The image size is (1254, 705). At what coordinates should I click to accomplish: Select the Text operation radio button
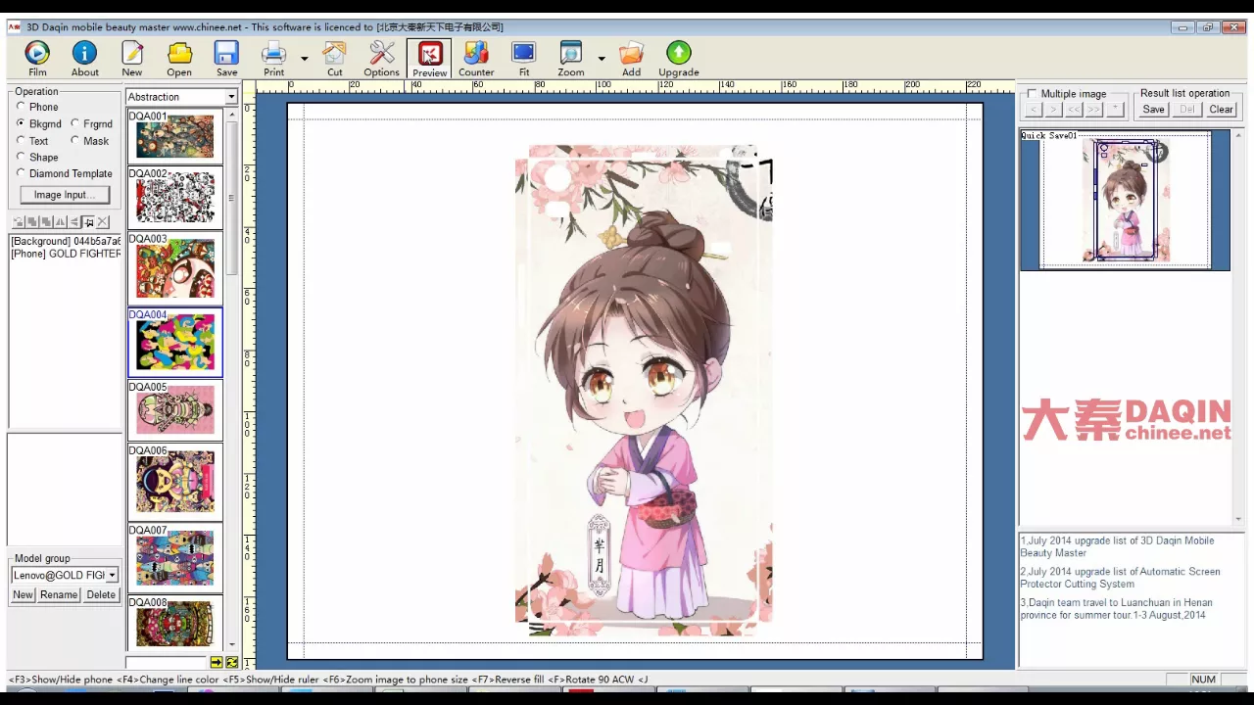[21, 140]
